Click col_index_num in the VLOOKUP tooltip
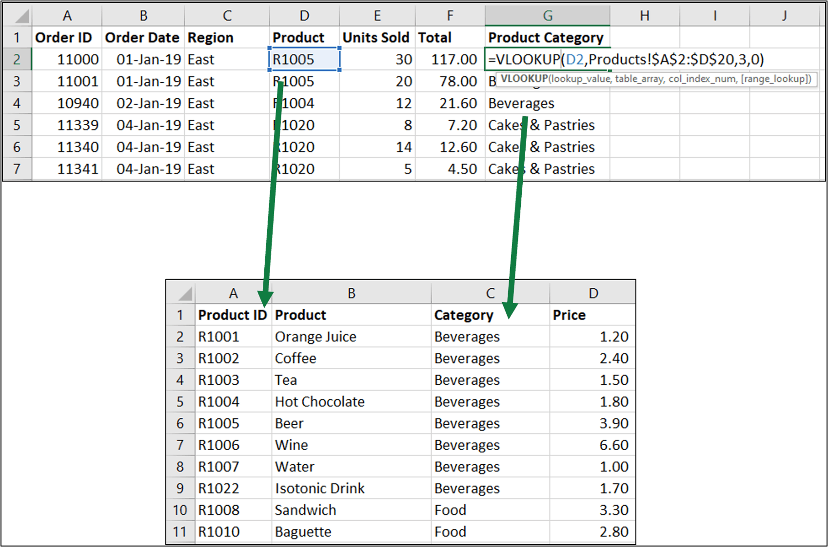This screenshot has height=547, width=828. tap(702, 79)
